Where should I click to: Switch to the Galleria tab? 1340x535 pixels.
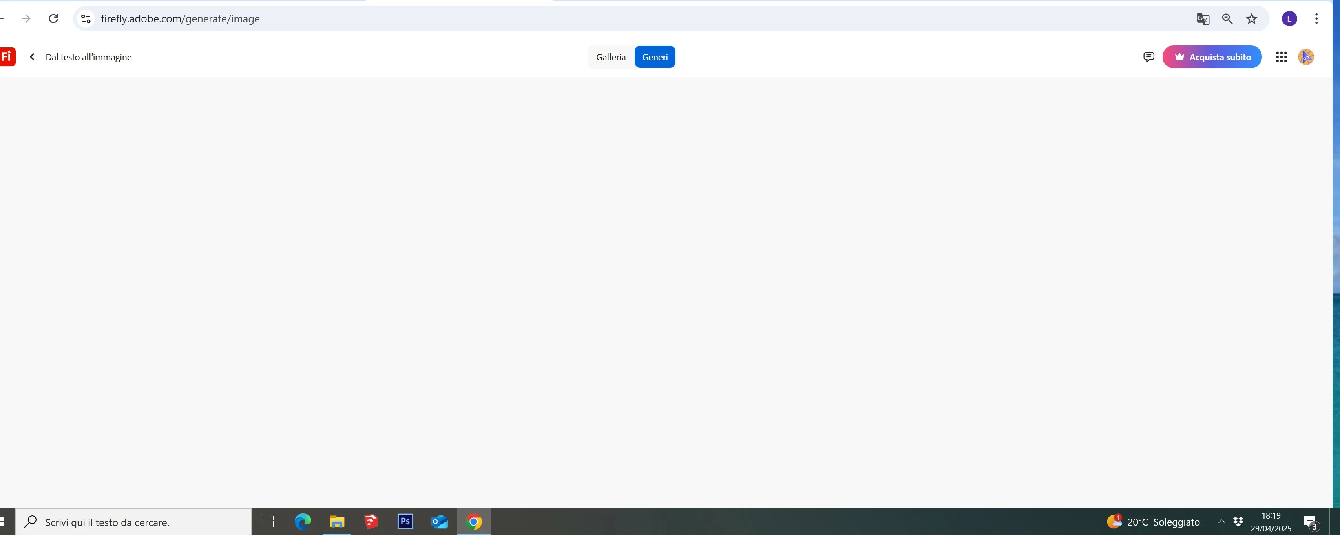tap(611, 57)
